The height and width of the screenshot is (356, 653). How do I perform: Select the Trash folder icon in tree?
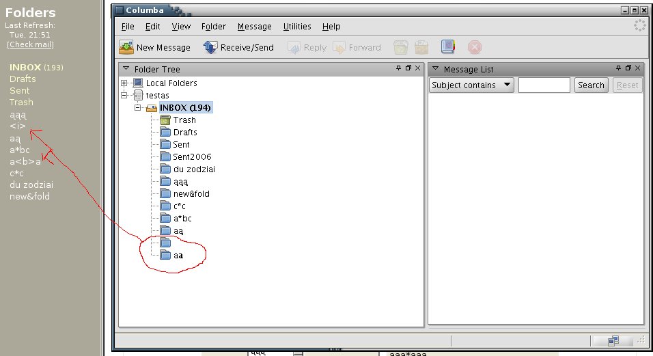tap(165, 120)
